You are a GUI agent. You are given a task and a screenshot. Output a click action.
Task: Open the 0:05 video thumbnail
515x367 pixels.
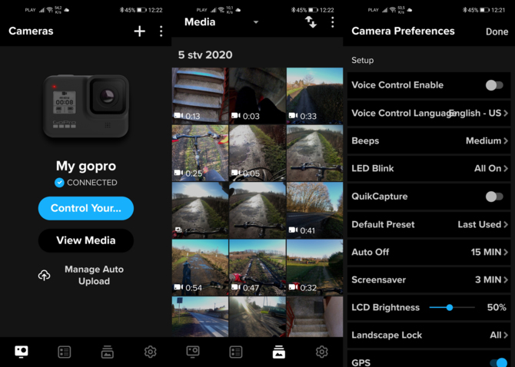coord(257,153)
